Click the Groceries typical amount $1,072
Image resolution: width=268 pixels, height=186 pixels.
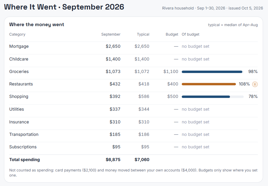142,71
